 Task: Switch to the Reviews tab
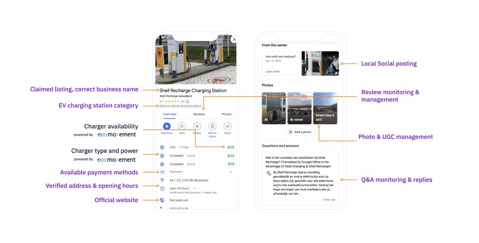click(x=199, y=114)
